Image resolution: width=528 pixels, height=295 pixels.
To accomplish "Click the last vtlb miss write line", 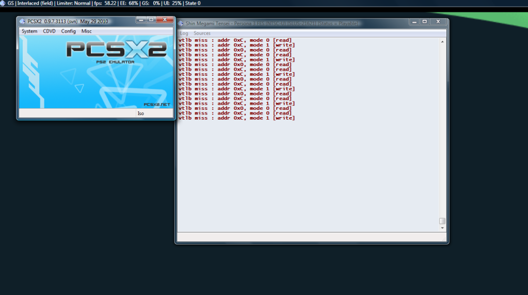I will point(237,118).
